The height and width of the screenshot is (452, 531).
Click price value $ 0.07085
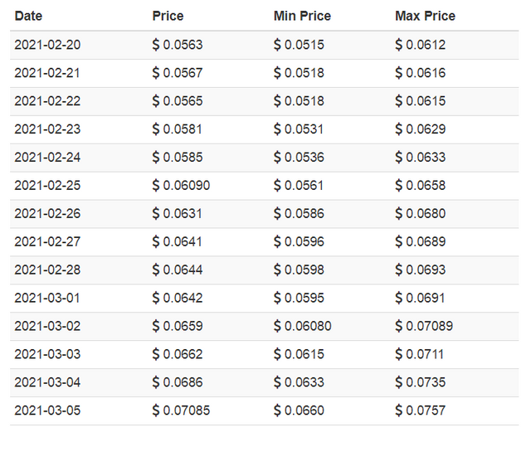181,411
